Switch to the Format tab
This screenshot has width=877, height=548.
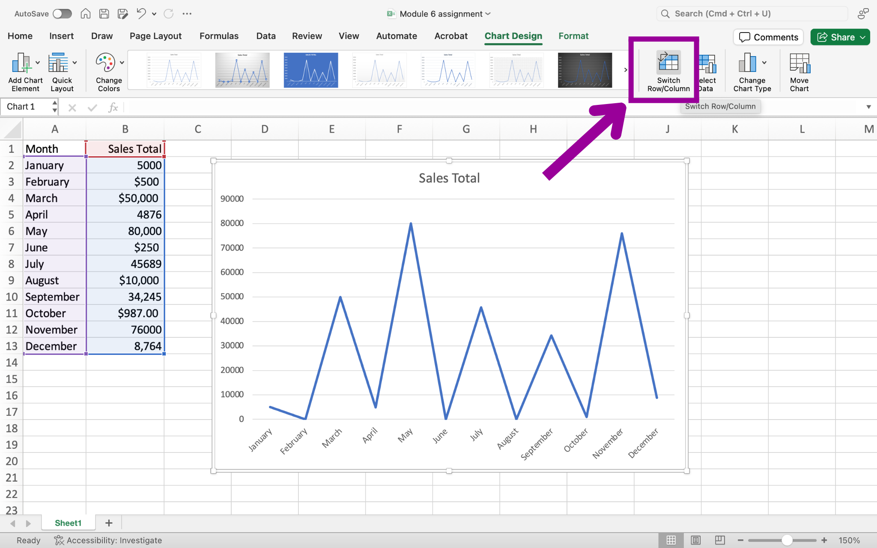click(573, 36)
